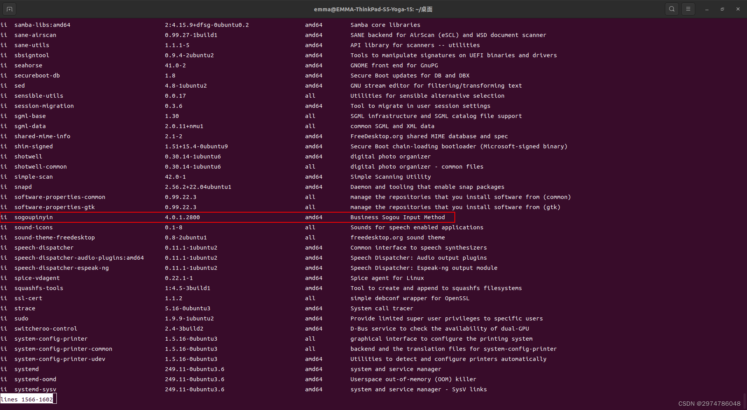This screenshot has height=410, width=747.
Task: Select the sensible-utils package name
Action: click(39, 96)
